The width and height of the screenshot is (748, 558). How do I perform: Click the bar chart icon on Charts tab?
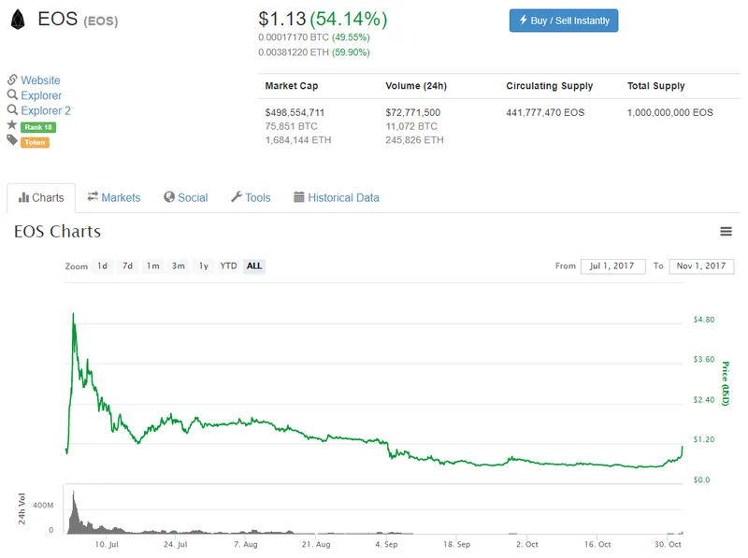point(23,197)
